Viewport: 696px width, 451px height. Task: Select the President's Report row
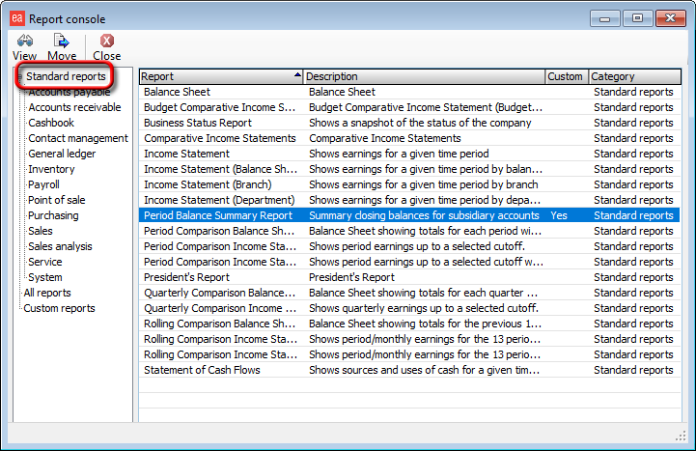[186, 277]
